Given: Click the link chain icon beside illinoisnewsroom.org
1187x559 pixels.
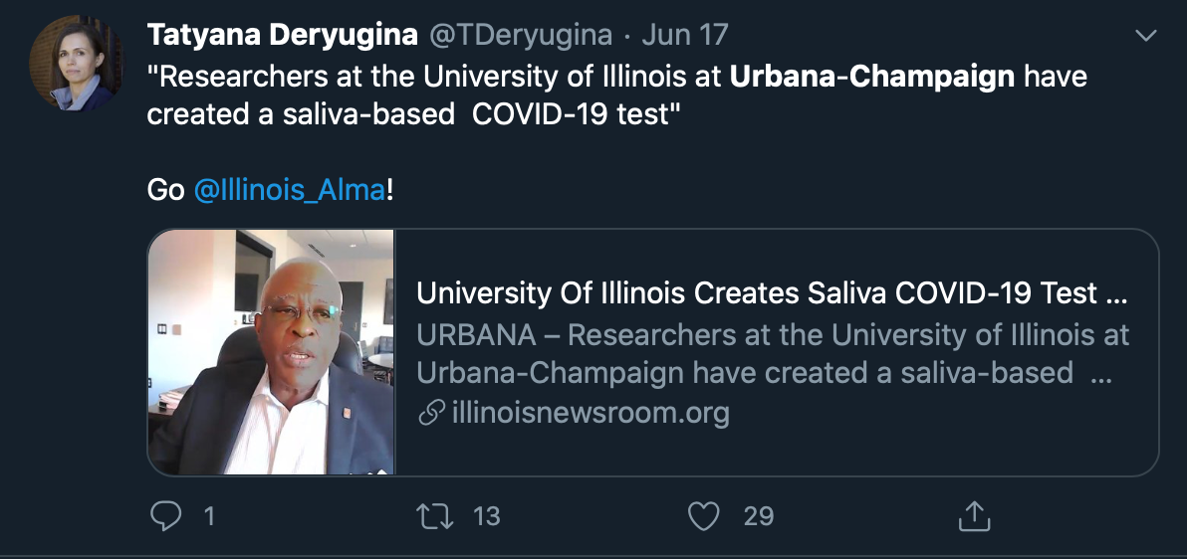Looking at the screenshot, I should (431, 413).
